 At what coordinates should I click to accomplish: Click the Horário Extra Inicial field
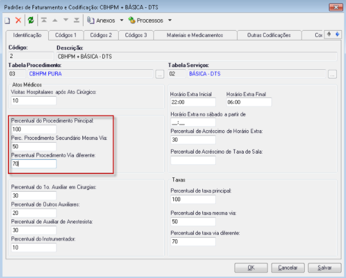[x=193, y=102]
